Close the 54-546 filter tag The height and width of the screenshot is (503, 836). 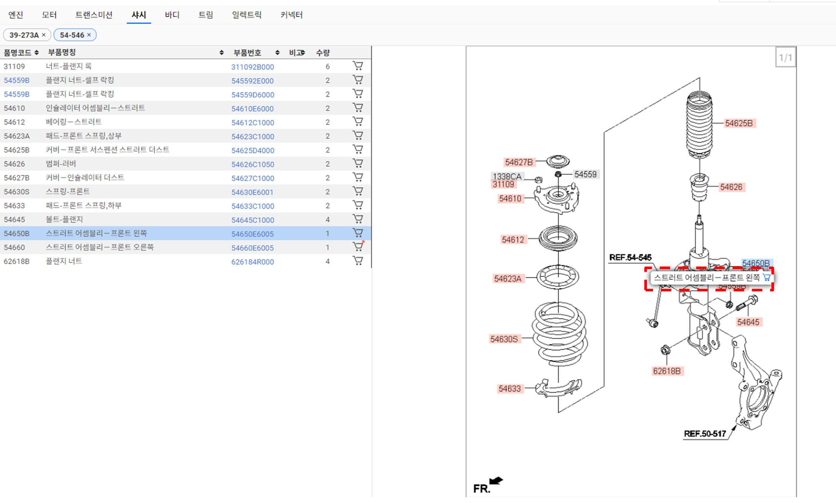click(89, 35)
